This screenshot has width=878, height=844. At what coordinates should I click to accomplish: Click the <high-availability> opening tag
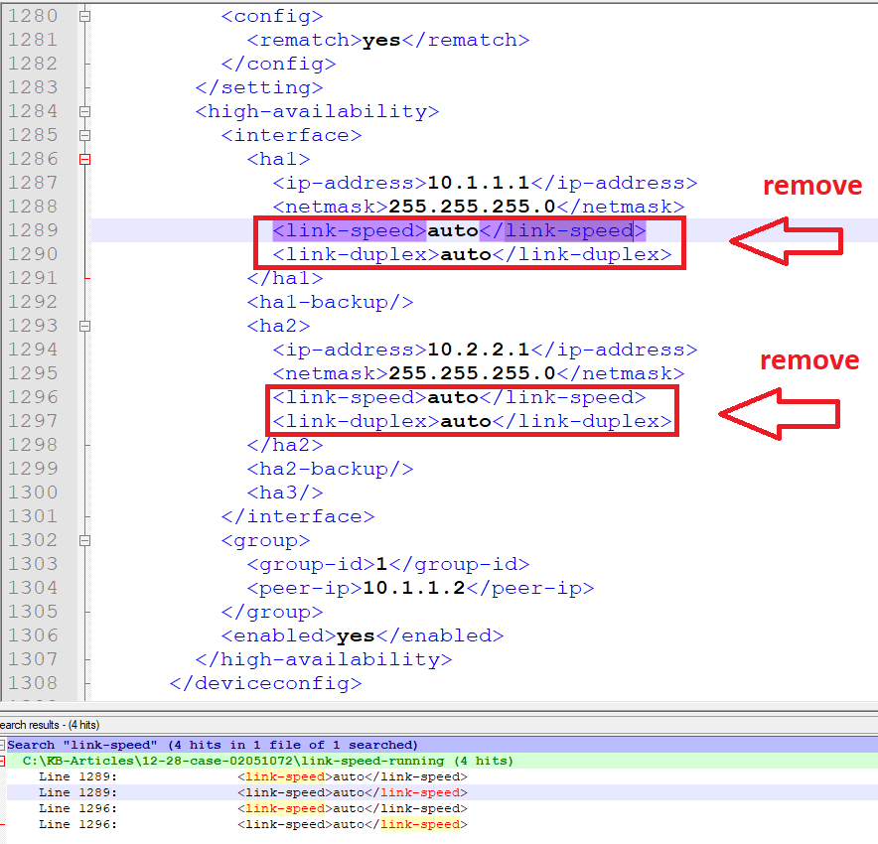pos(318,111)
